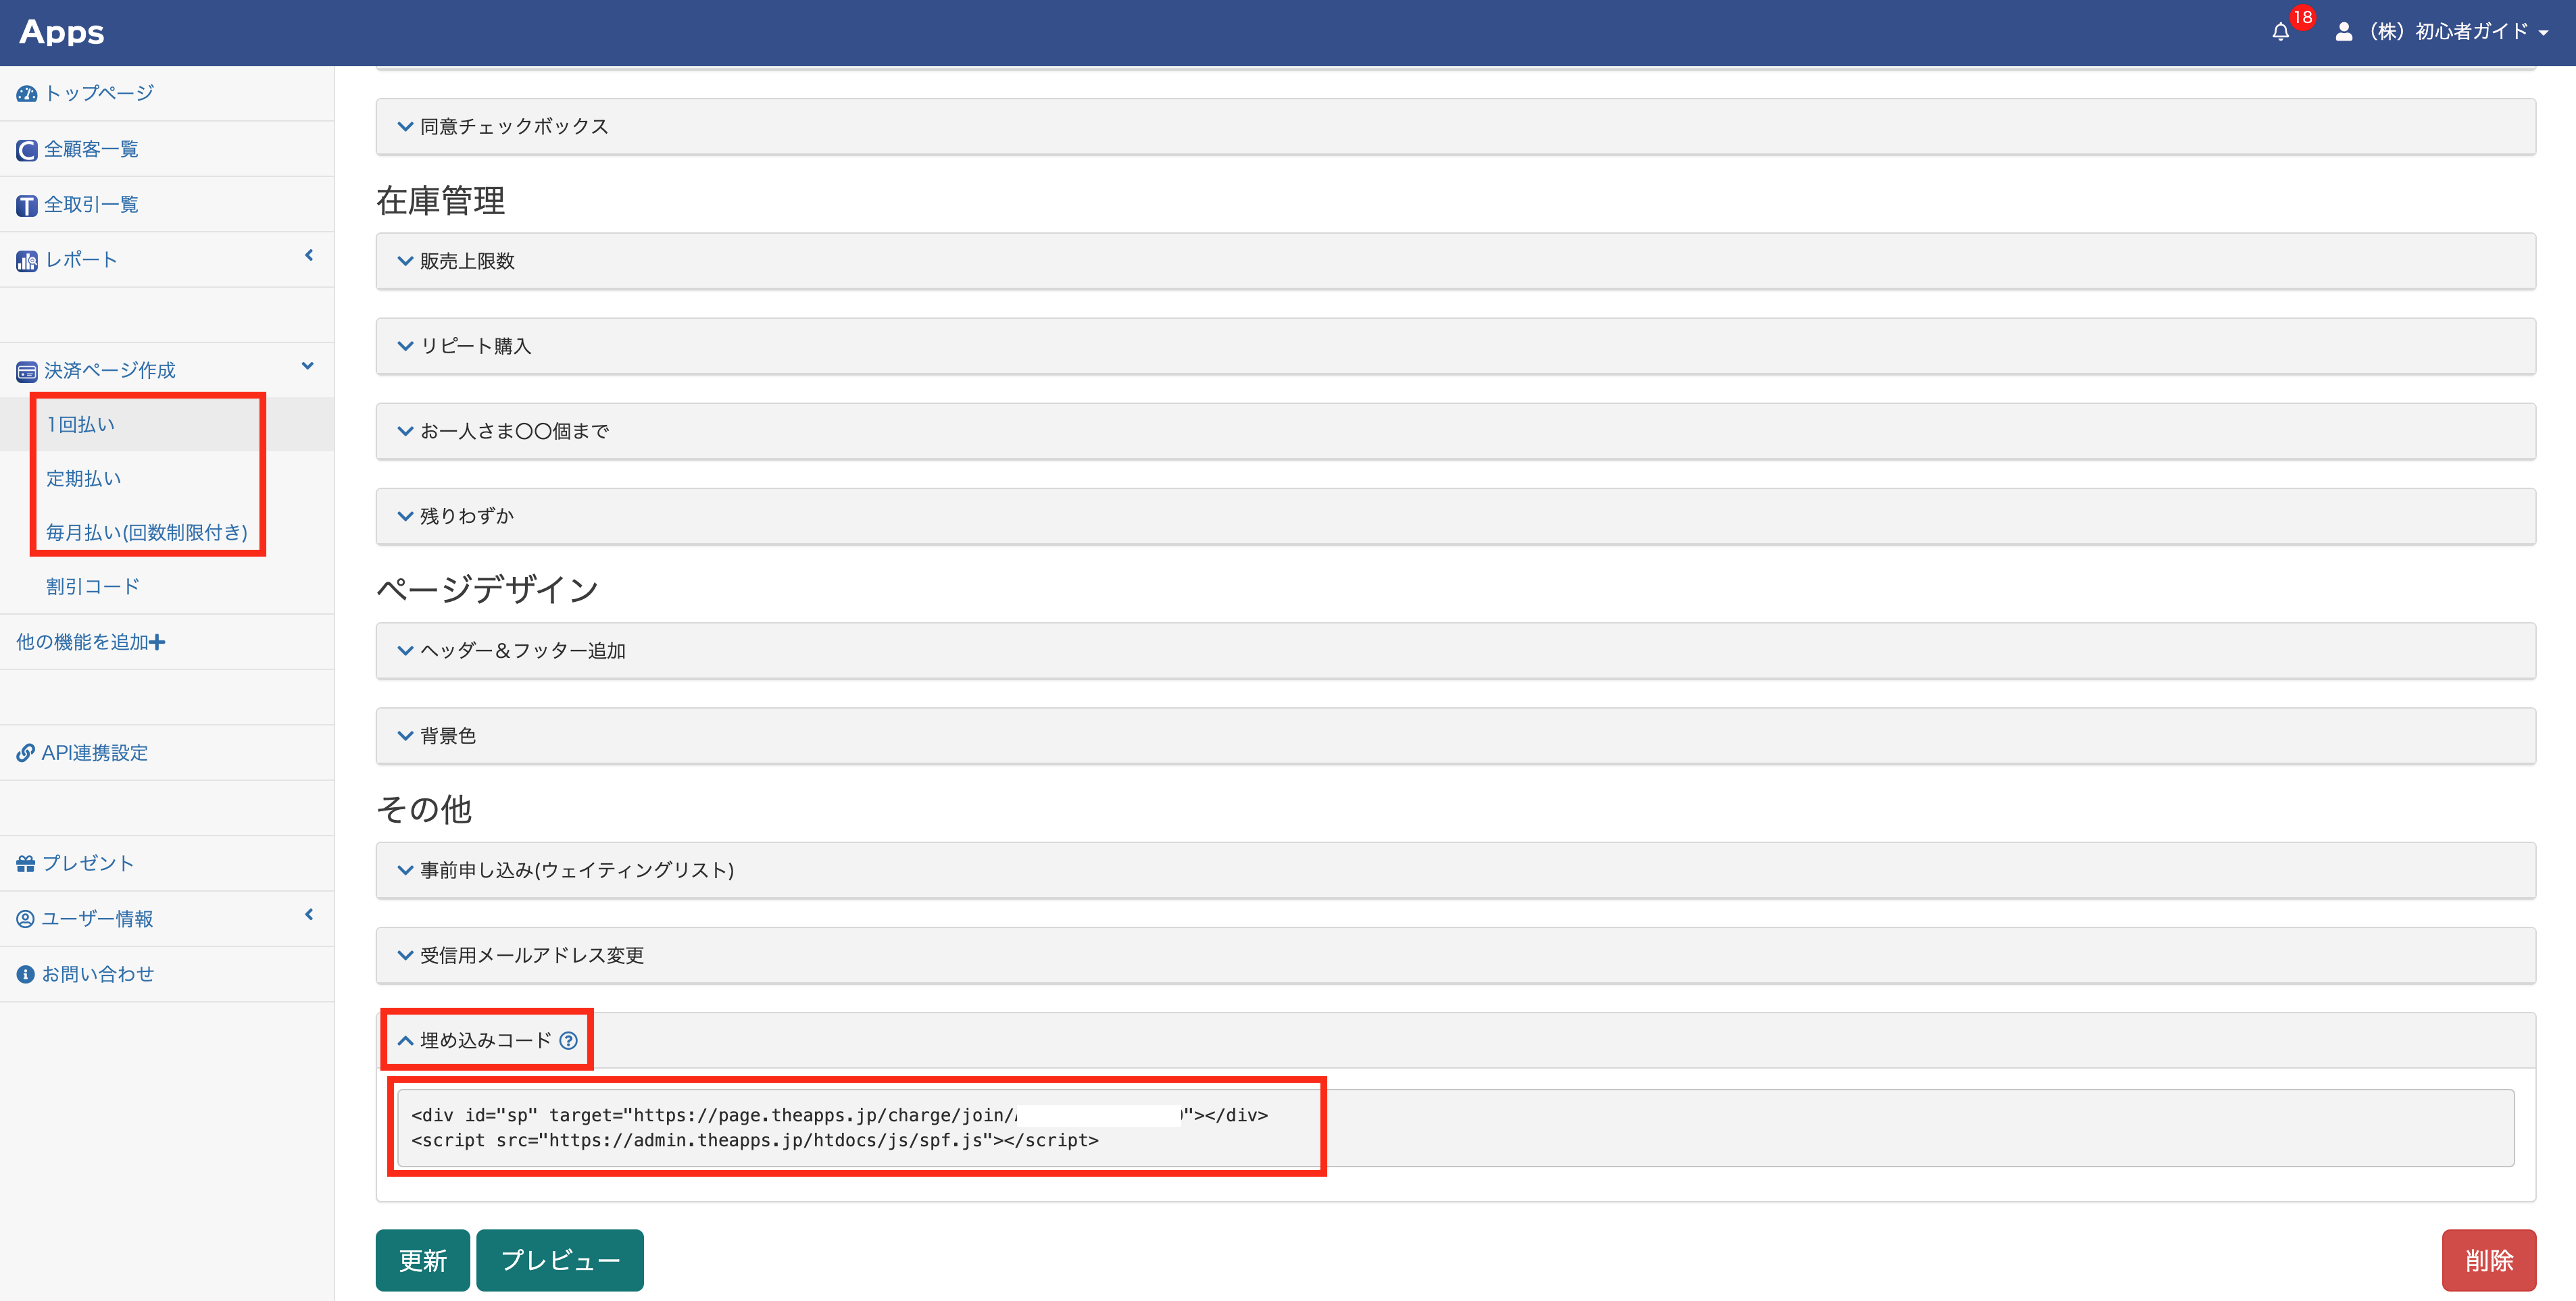Expand the ヘッダー＆フッター追加 section

tap(1455, 651)
